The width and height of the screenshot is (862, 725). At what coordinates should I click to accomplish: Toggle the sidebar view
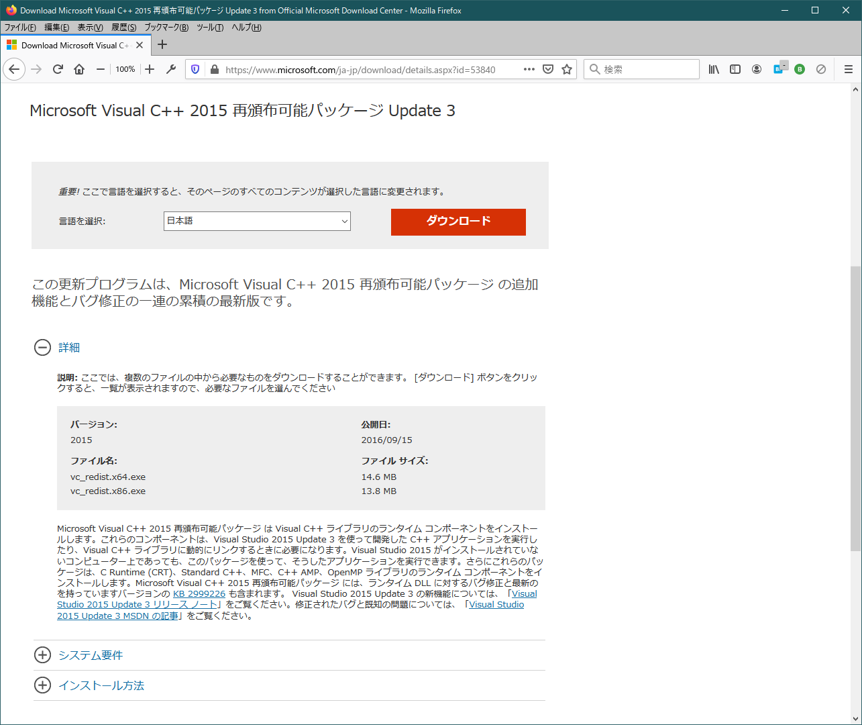pos(735,69)
